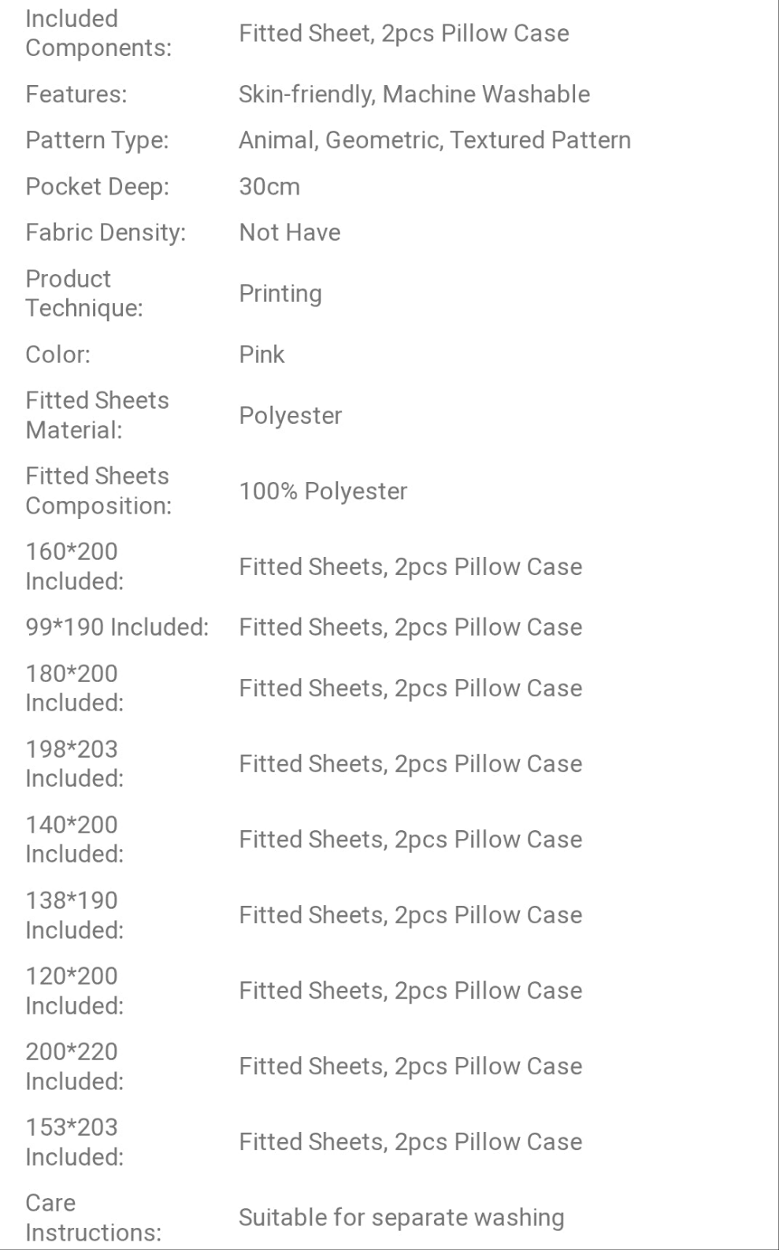
Task: Select the "Skin-friendly, Machine Washable" features text
Action: (414, 95)
